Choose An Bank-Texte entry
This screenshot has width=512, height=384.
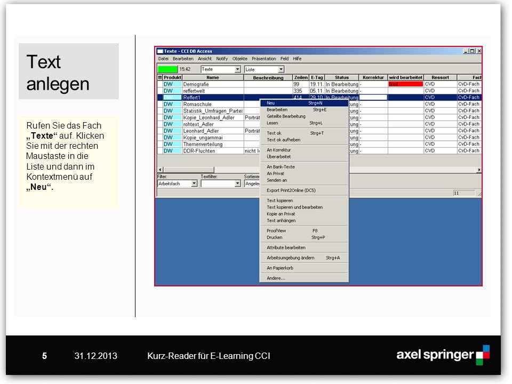tap(304, 167)
